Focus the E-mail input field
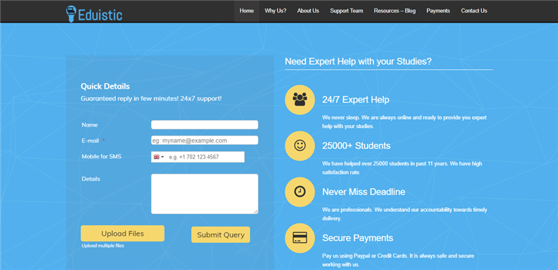Viewport: 558px width, 270px height. (204, 141)
